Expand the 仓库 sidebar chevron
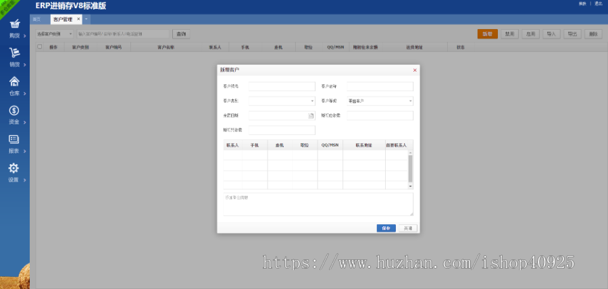 tap(25, 93)
